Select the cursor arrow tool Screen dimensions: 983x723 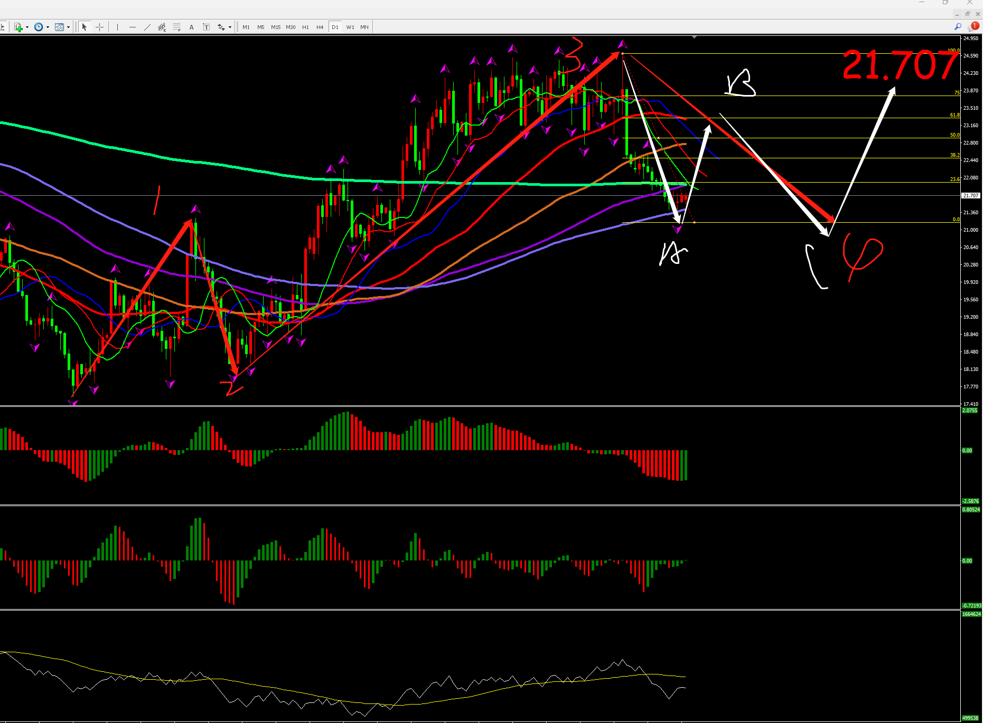click(x=85, y=27)
